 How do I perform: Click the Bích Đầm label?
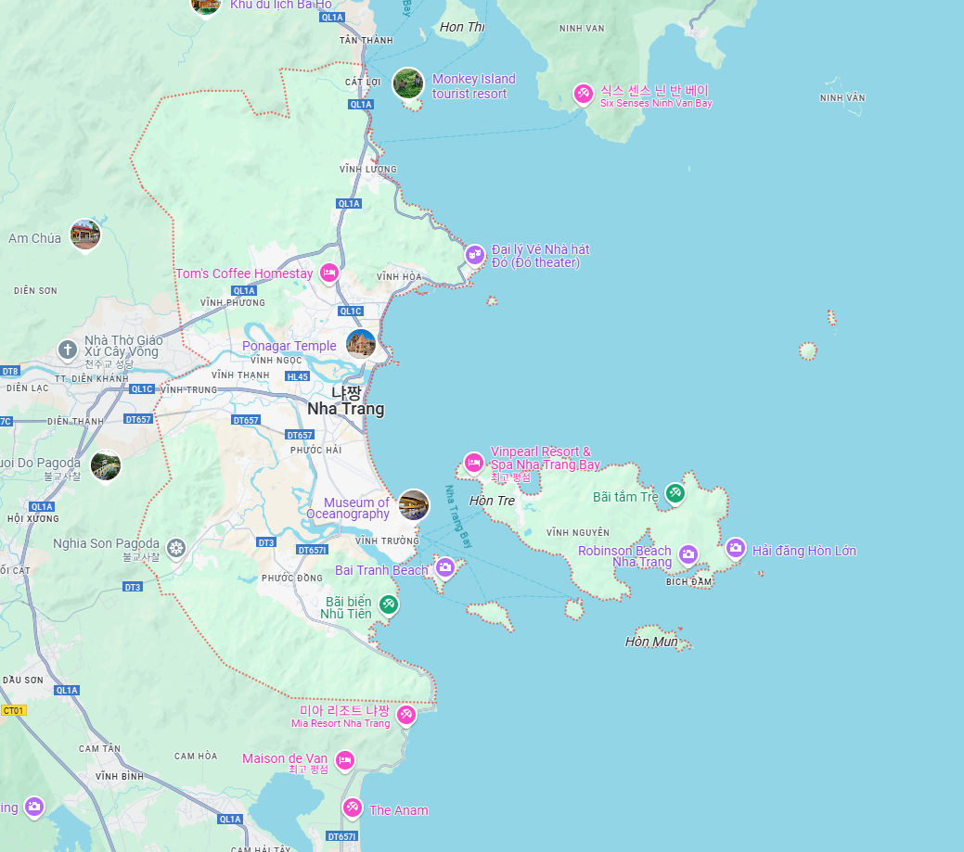[688, 581]
